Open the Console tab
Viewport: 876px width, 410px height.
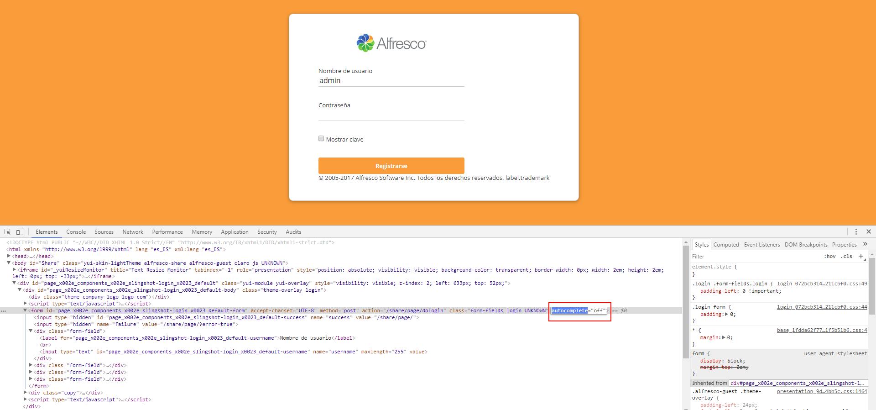(x=76, y=232)
